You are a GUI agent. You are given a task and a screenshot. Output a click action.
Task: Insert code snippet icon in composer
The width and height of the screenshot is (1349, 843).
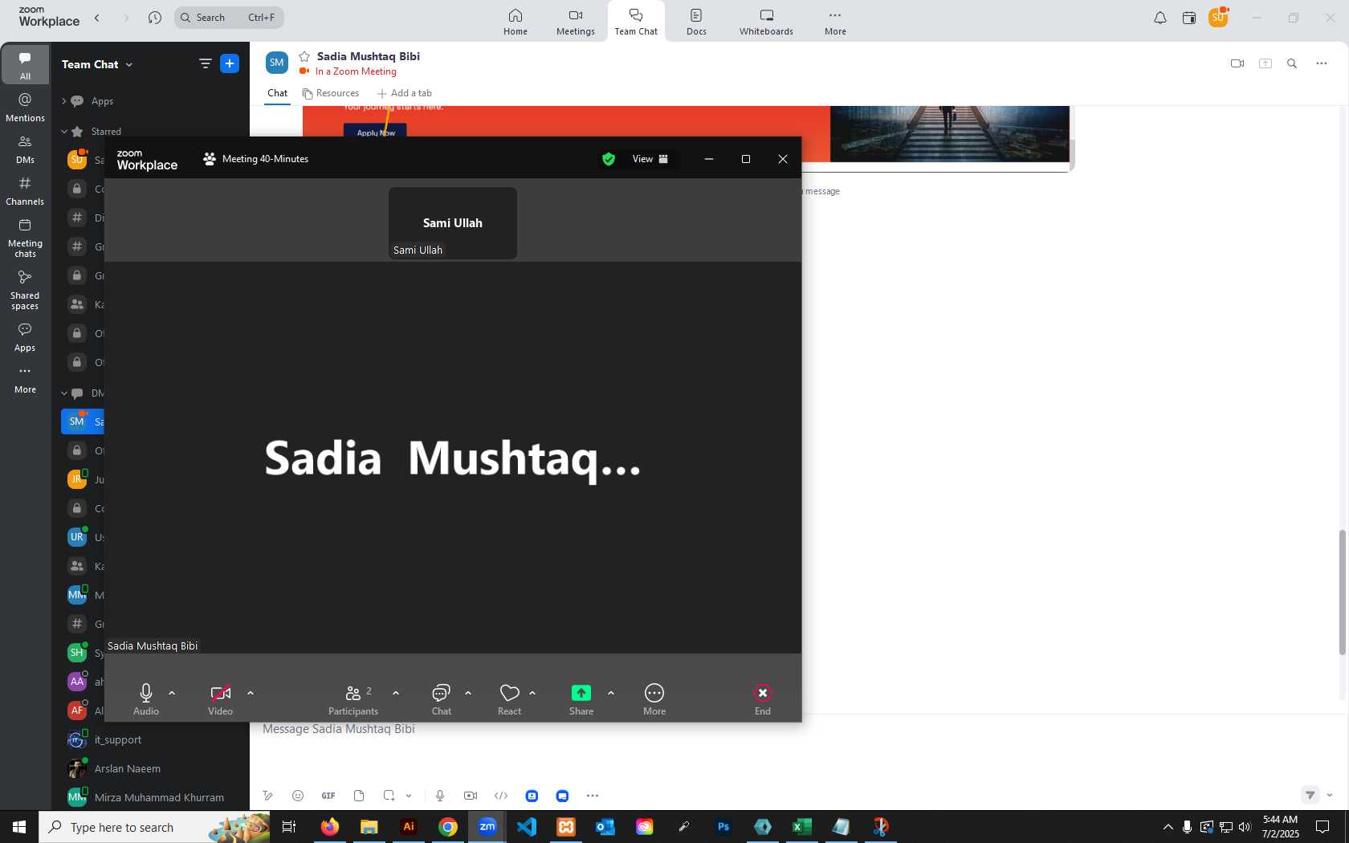(x=501, y=796)
